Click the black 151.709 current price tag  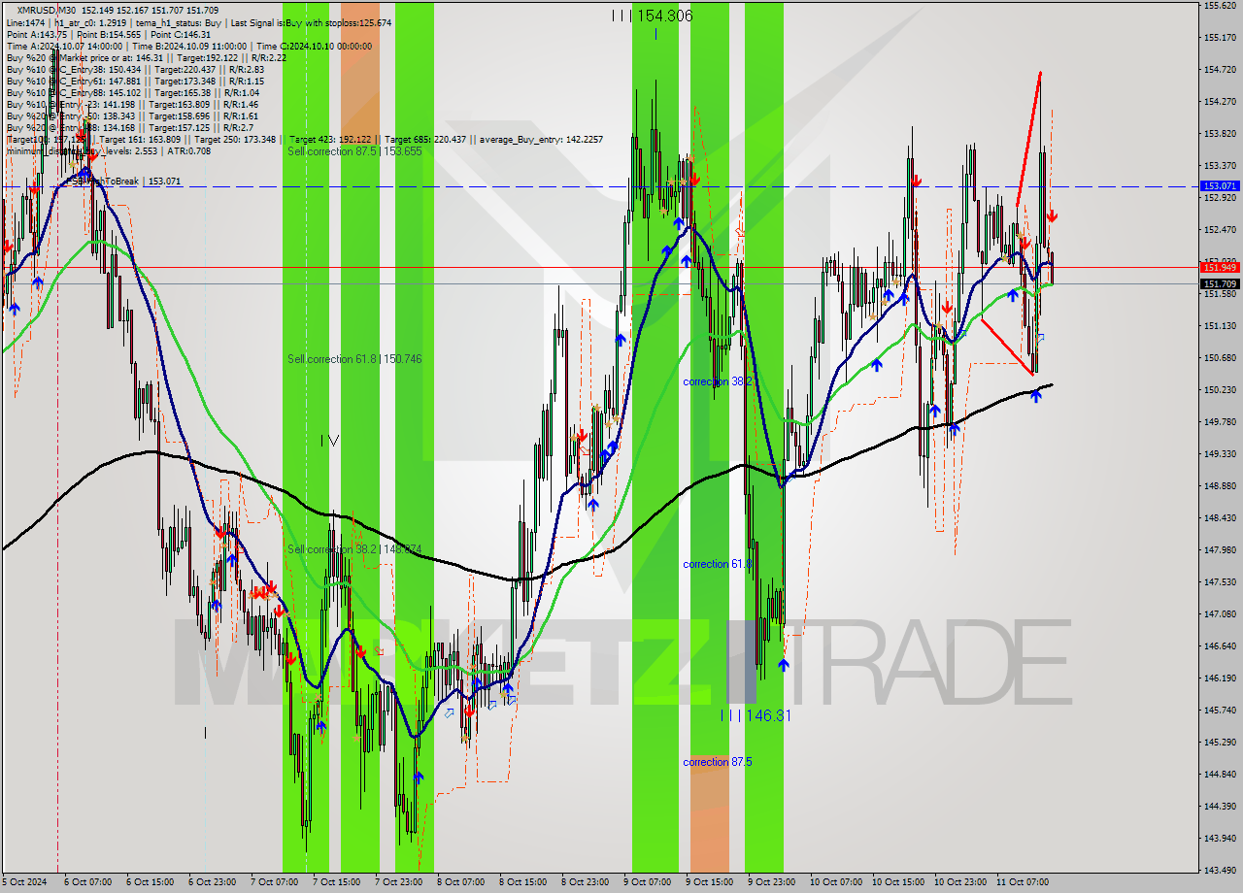[x=1220, y=284]
